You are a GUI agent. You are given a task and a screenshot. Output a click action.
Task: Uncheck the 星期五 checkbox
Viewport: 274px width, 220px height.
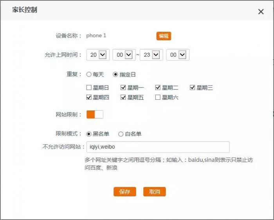click(123, 97)
